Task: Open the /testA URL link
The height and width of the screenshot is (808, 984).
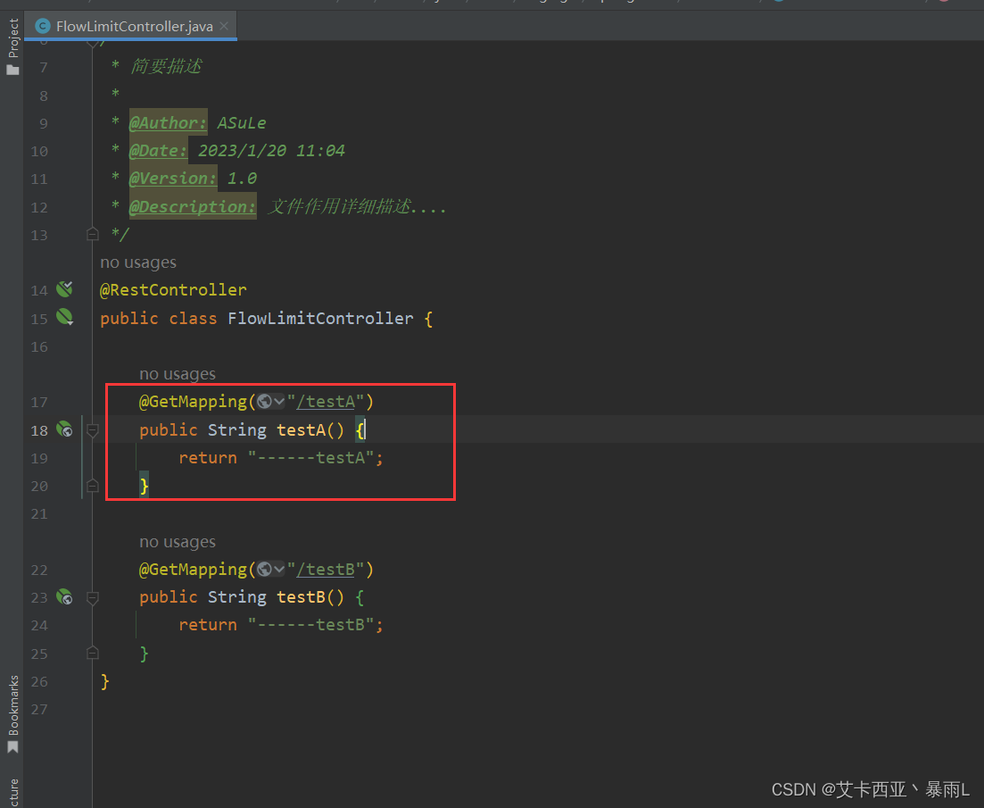Action: 326,401
